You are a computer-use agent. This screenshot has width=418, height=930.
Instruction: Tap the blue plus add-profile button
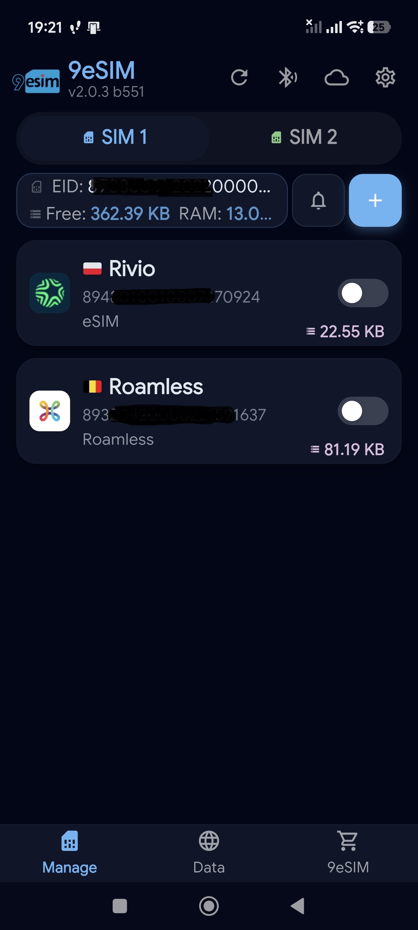(375, 200)
